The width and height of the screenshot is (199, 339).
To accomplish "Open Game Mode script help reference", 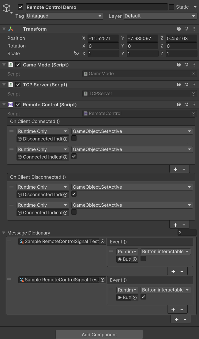I will (x=179, y=64).
